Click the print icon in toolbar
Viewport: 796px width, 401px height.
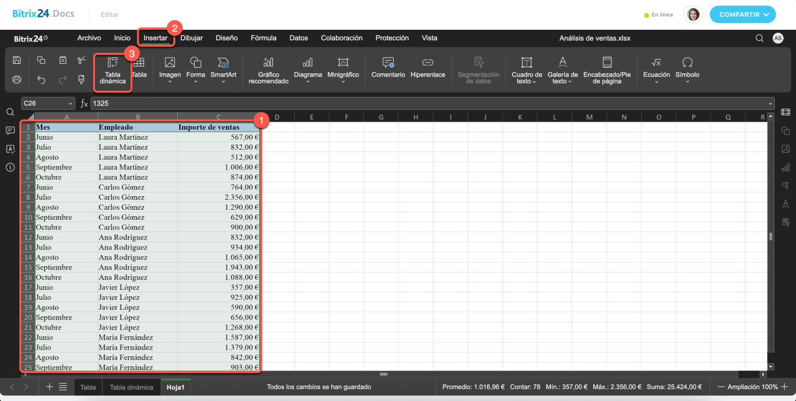[x=17, y=79]
